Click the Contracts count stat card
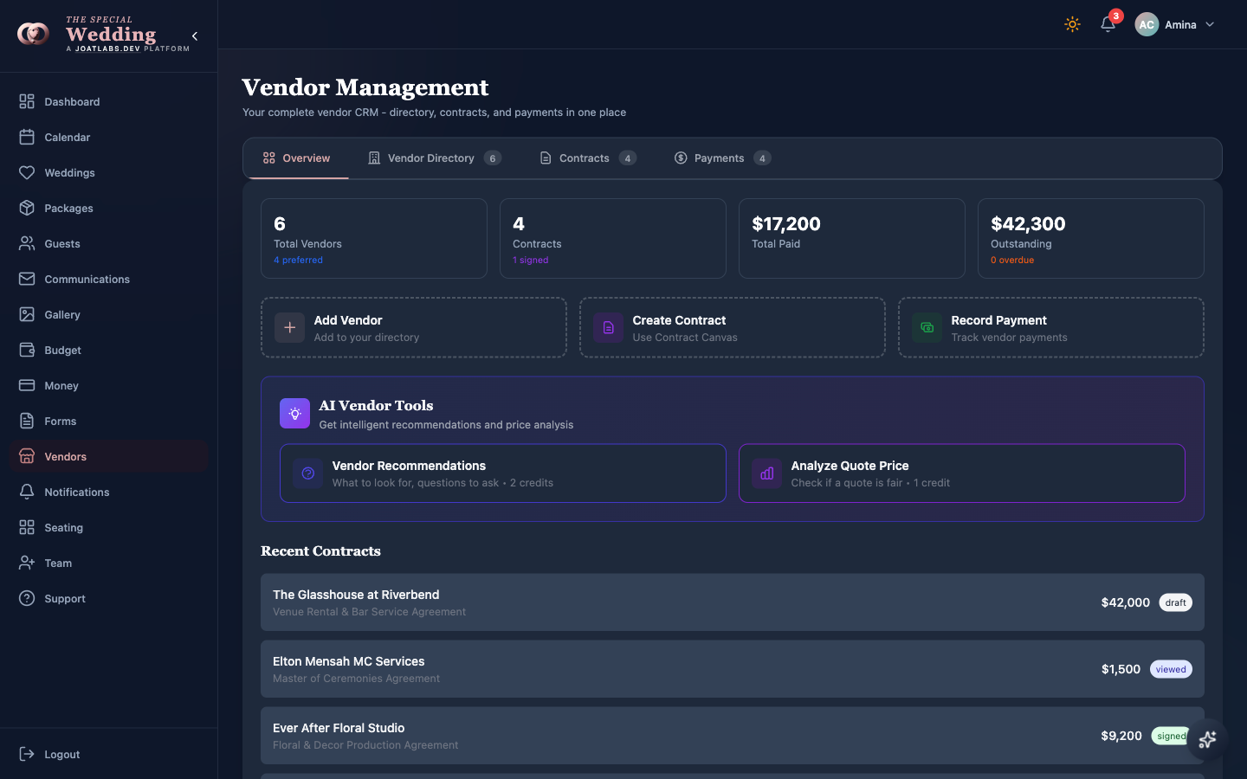This screenshot has width=1247, height=779. pyautogui.click(x=613, y=239)
